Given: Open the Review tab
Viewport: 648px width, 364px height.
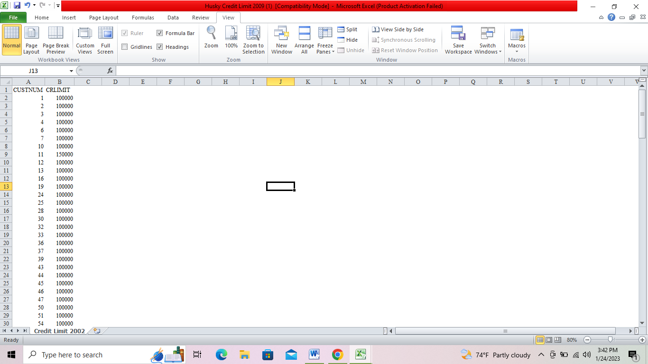Looking at the screenshot, I should pyautogui.click(x=201, y=18).
